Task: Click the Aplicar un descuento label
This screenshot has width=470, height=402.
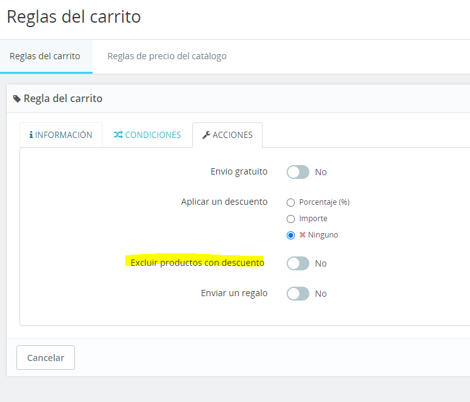Action: tap(224, 202)
